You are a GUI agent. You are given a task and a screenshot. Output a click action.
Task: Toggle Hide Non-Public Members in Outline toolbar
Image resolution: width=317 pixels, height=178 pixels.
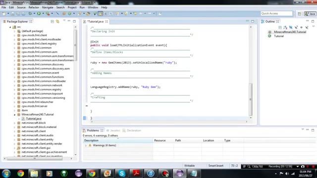point(302,27)
